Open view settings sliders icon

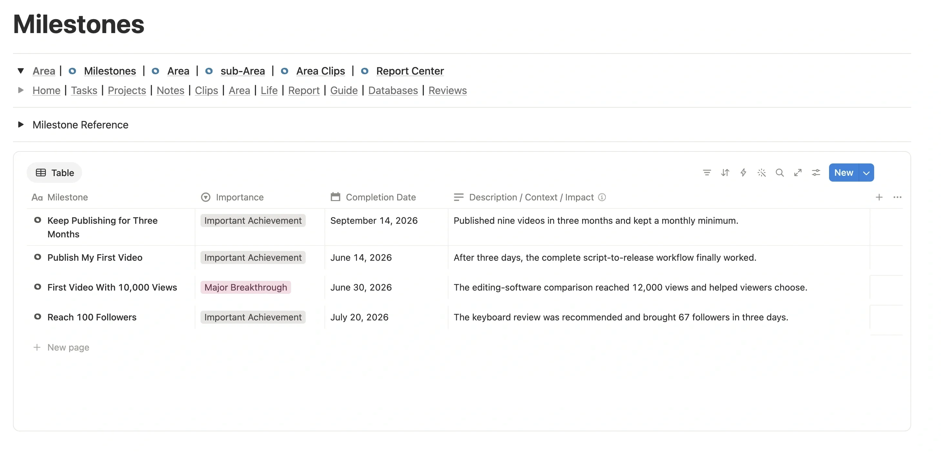(816, 173)
